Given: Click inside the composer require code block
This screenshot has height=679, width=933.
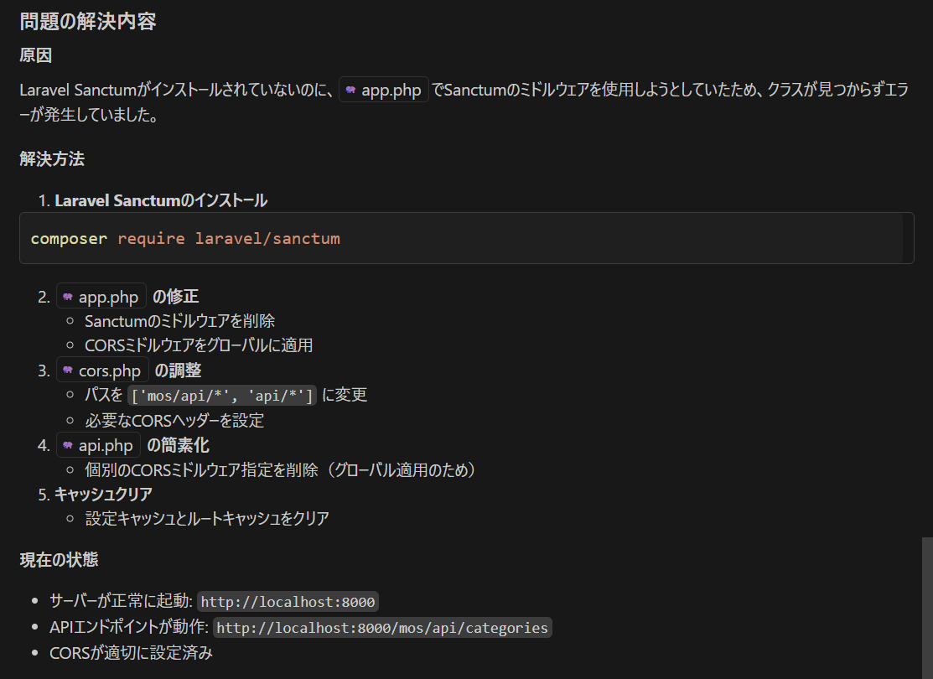Looking at the screenshot, I should pyautogui.click(x=587, y=239).
